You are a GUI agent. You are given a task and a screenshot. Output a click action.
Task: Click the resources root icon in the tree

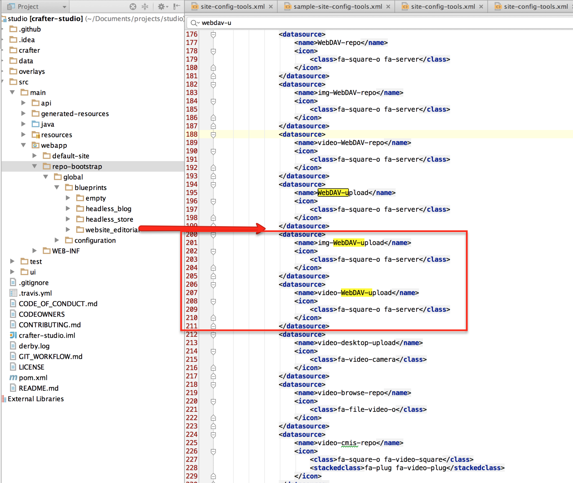pyautogui.click(x=36, y=135)
